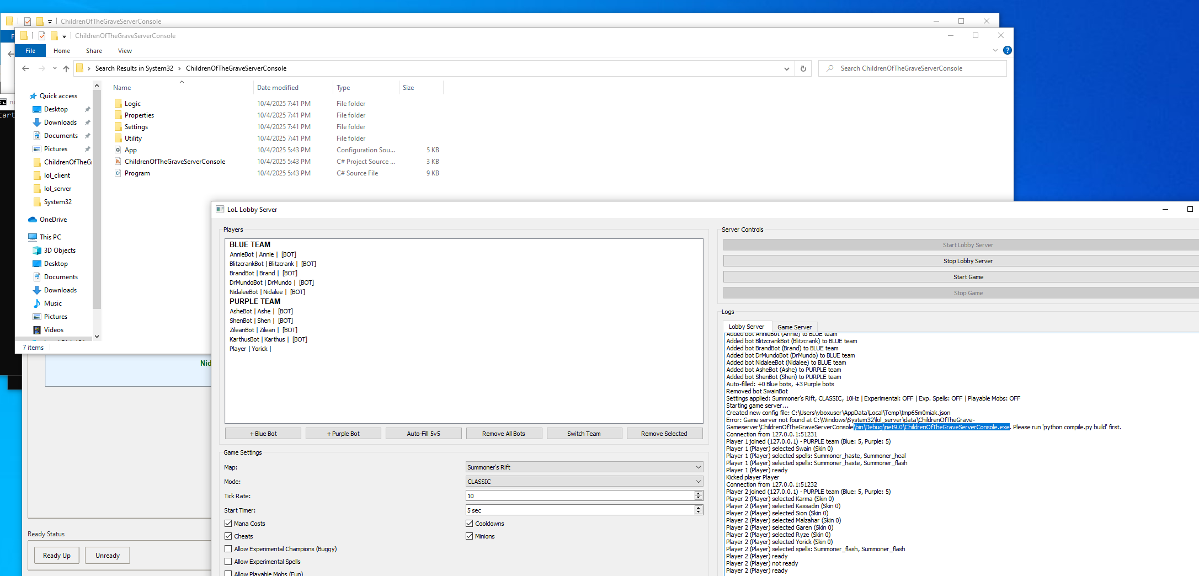This screenshot has height=576, width=1199.
Task: Click the Up directory arrow
Action: (x=66, y=68)
